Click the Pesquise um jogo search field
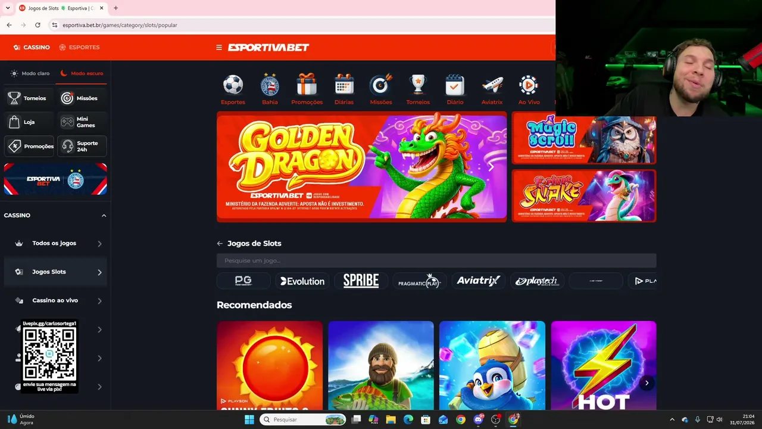This screenshot has height=429, width=762. click(x=436, y=260)
